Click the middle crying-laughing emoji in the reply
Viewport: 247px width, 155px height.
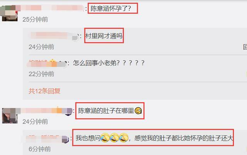[x=115, y=138]
